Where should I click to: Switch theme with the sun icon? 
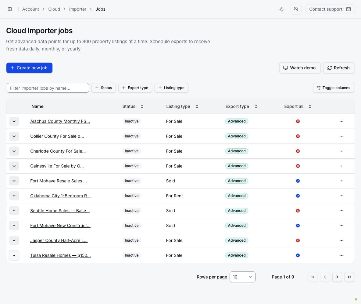(x=281, y=9)
